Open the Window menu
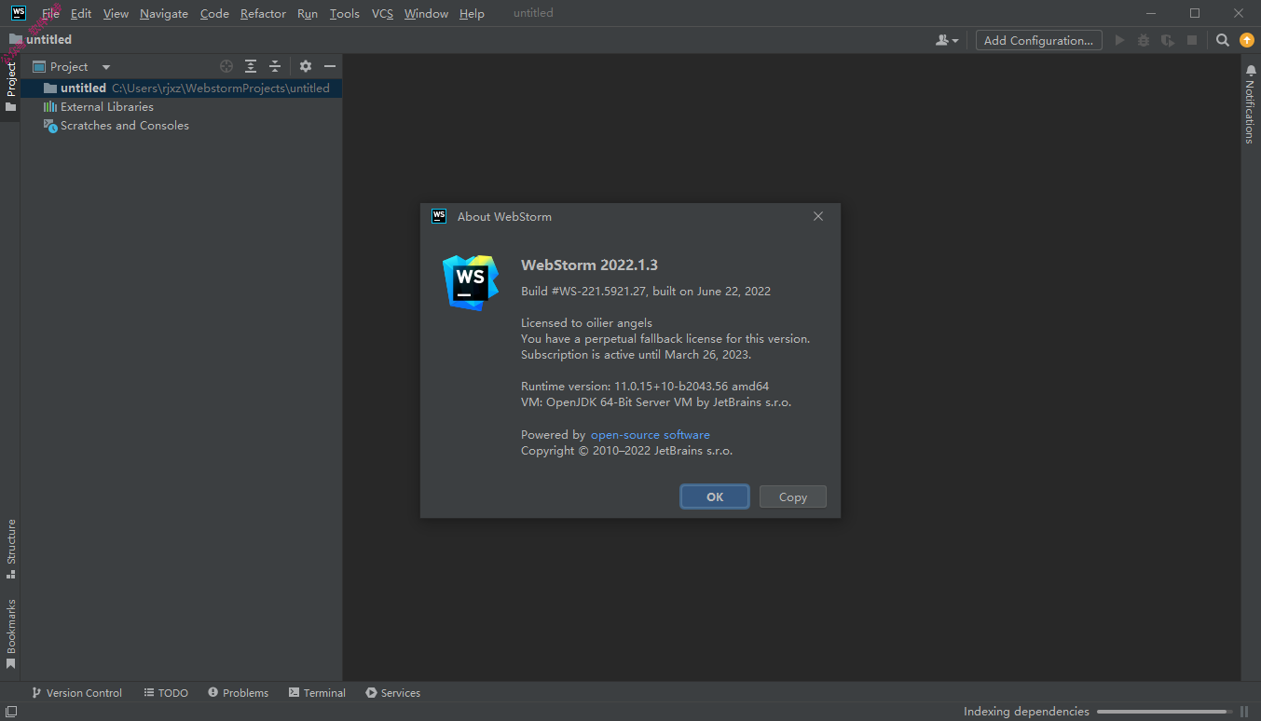The height and width of the screenshot is (721, 1261). pyautogui.click(x=426, y=13)
